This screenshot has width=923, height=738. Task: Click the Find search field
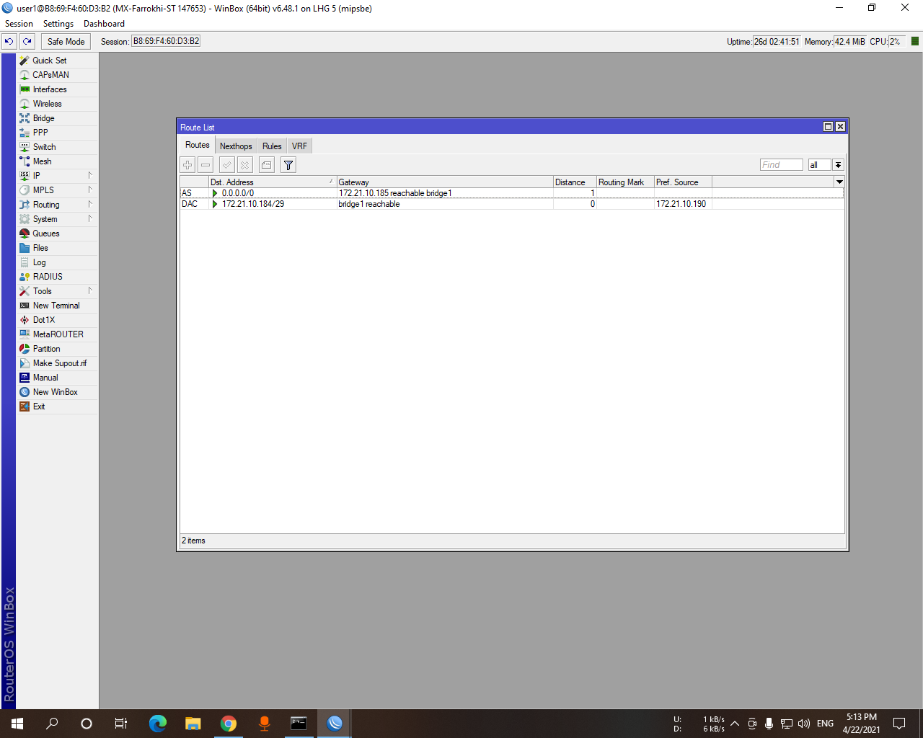click(x=781, y=165)
